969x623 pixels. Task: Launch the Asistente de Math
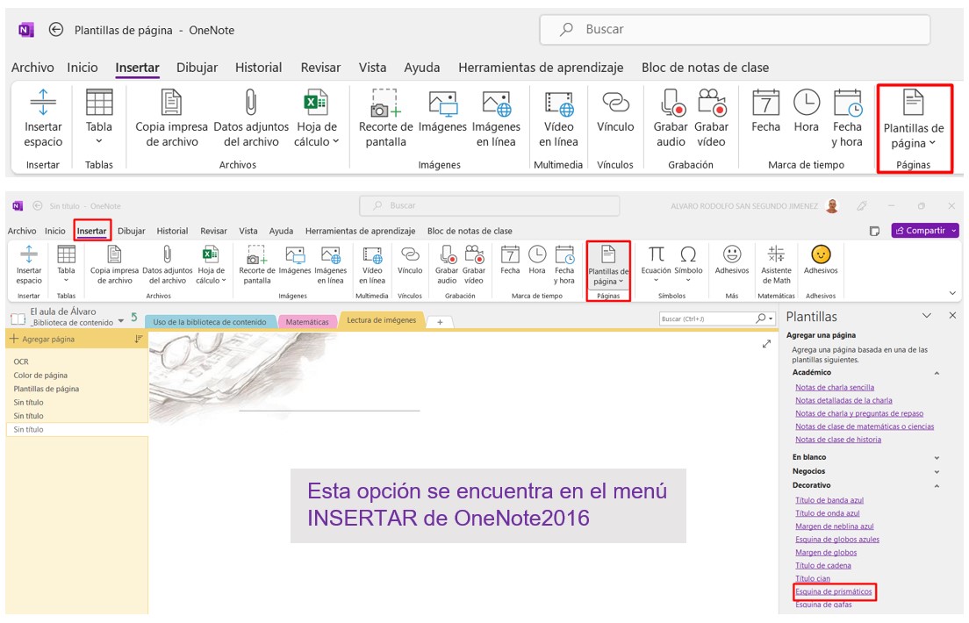776,263
